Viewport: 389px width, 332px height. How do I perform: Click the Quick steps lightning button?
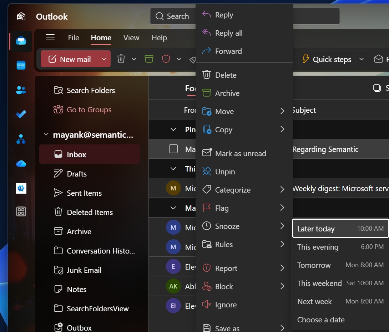pos(327,59)
